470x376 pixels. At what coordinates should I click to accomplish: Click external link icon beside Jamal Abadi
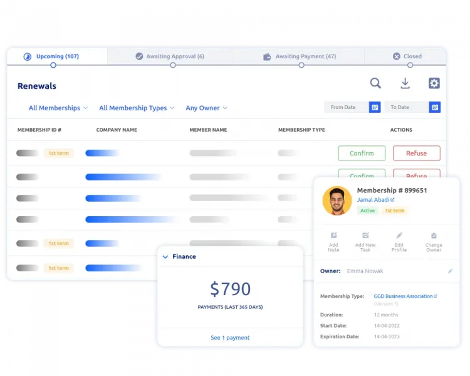coord(392,199)
